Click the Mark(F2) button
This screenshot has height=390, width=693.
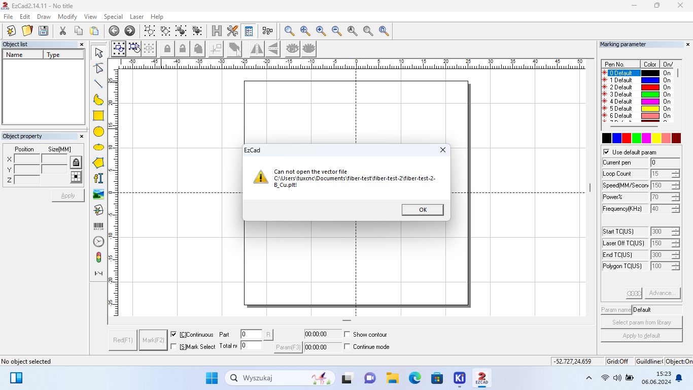(153, 340)
